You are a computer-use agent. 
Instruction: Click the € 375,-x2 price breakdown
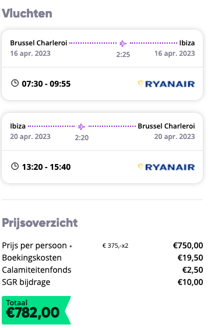[115, 245]
